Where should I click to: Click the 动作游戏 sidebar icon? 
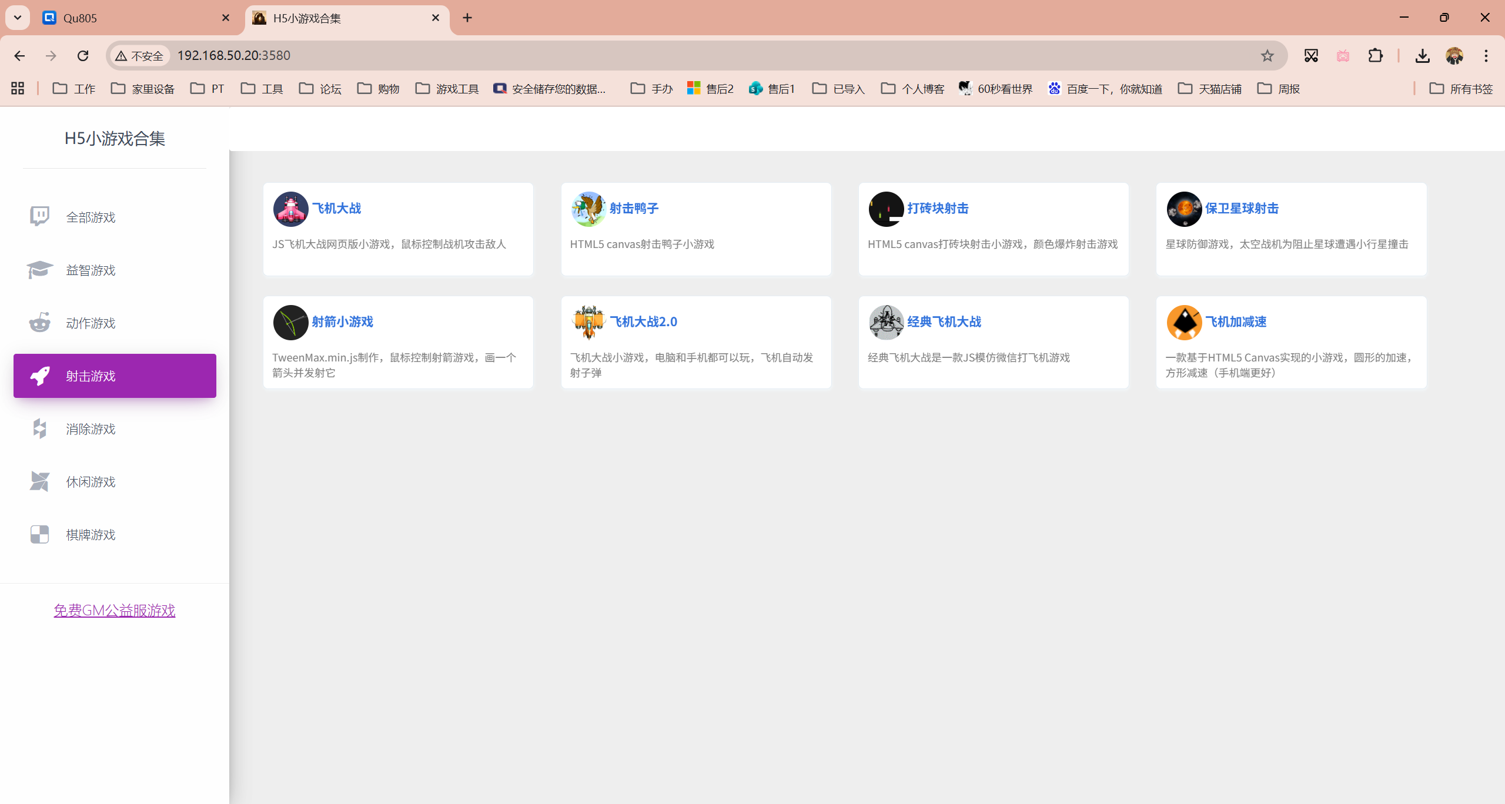point(39,323)
